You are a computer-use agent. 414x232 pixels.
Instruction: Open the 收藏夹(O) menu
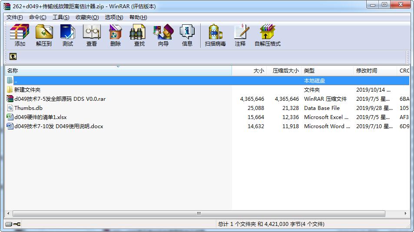[87, 17]
